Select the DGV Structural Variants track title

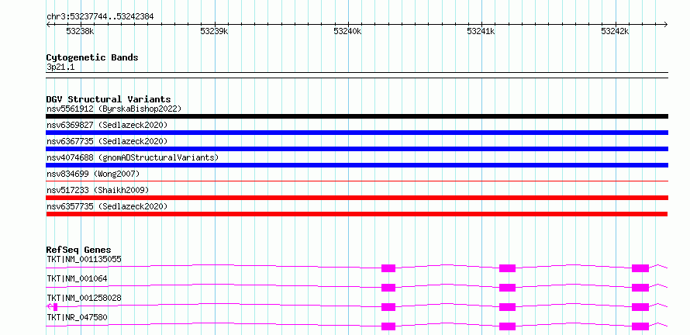click(109, 99)
